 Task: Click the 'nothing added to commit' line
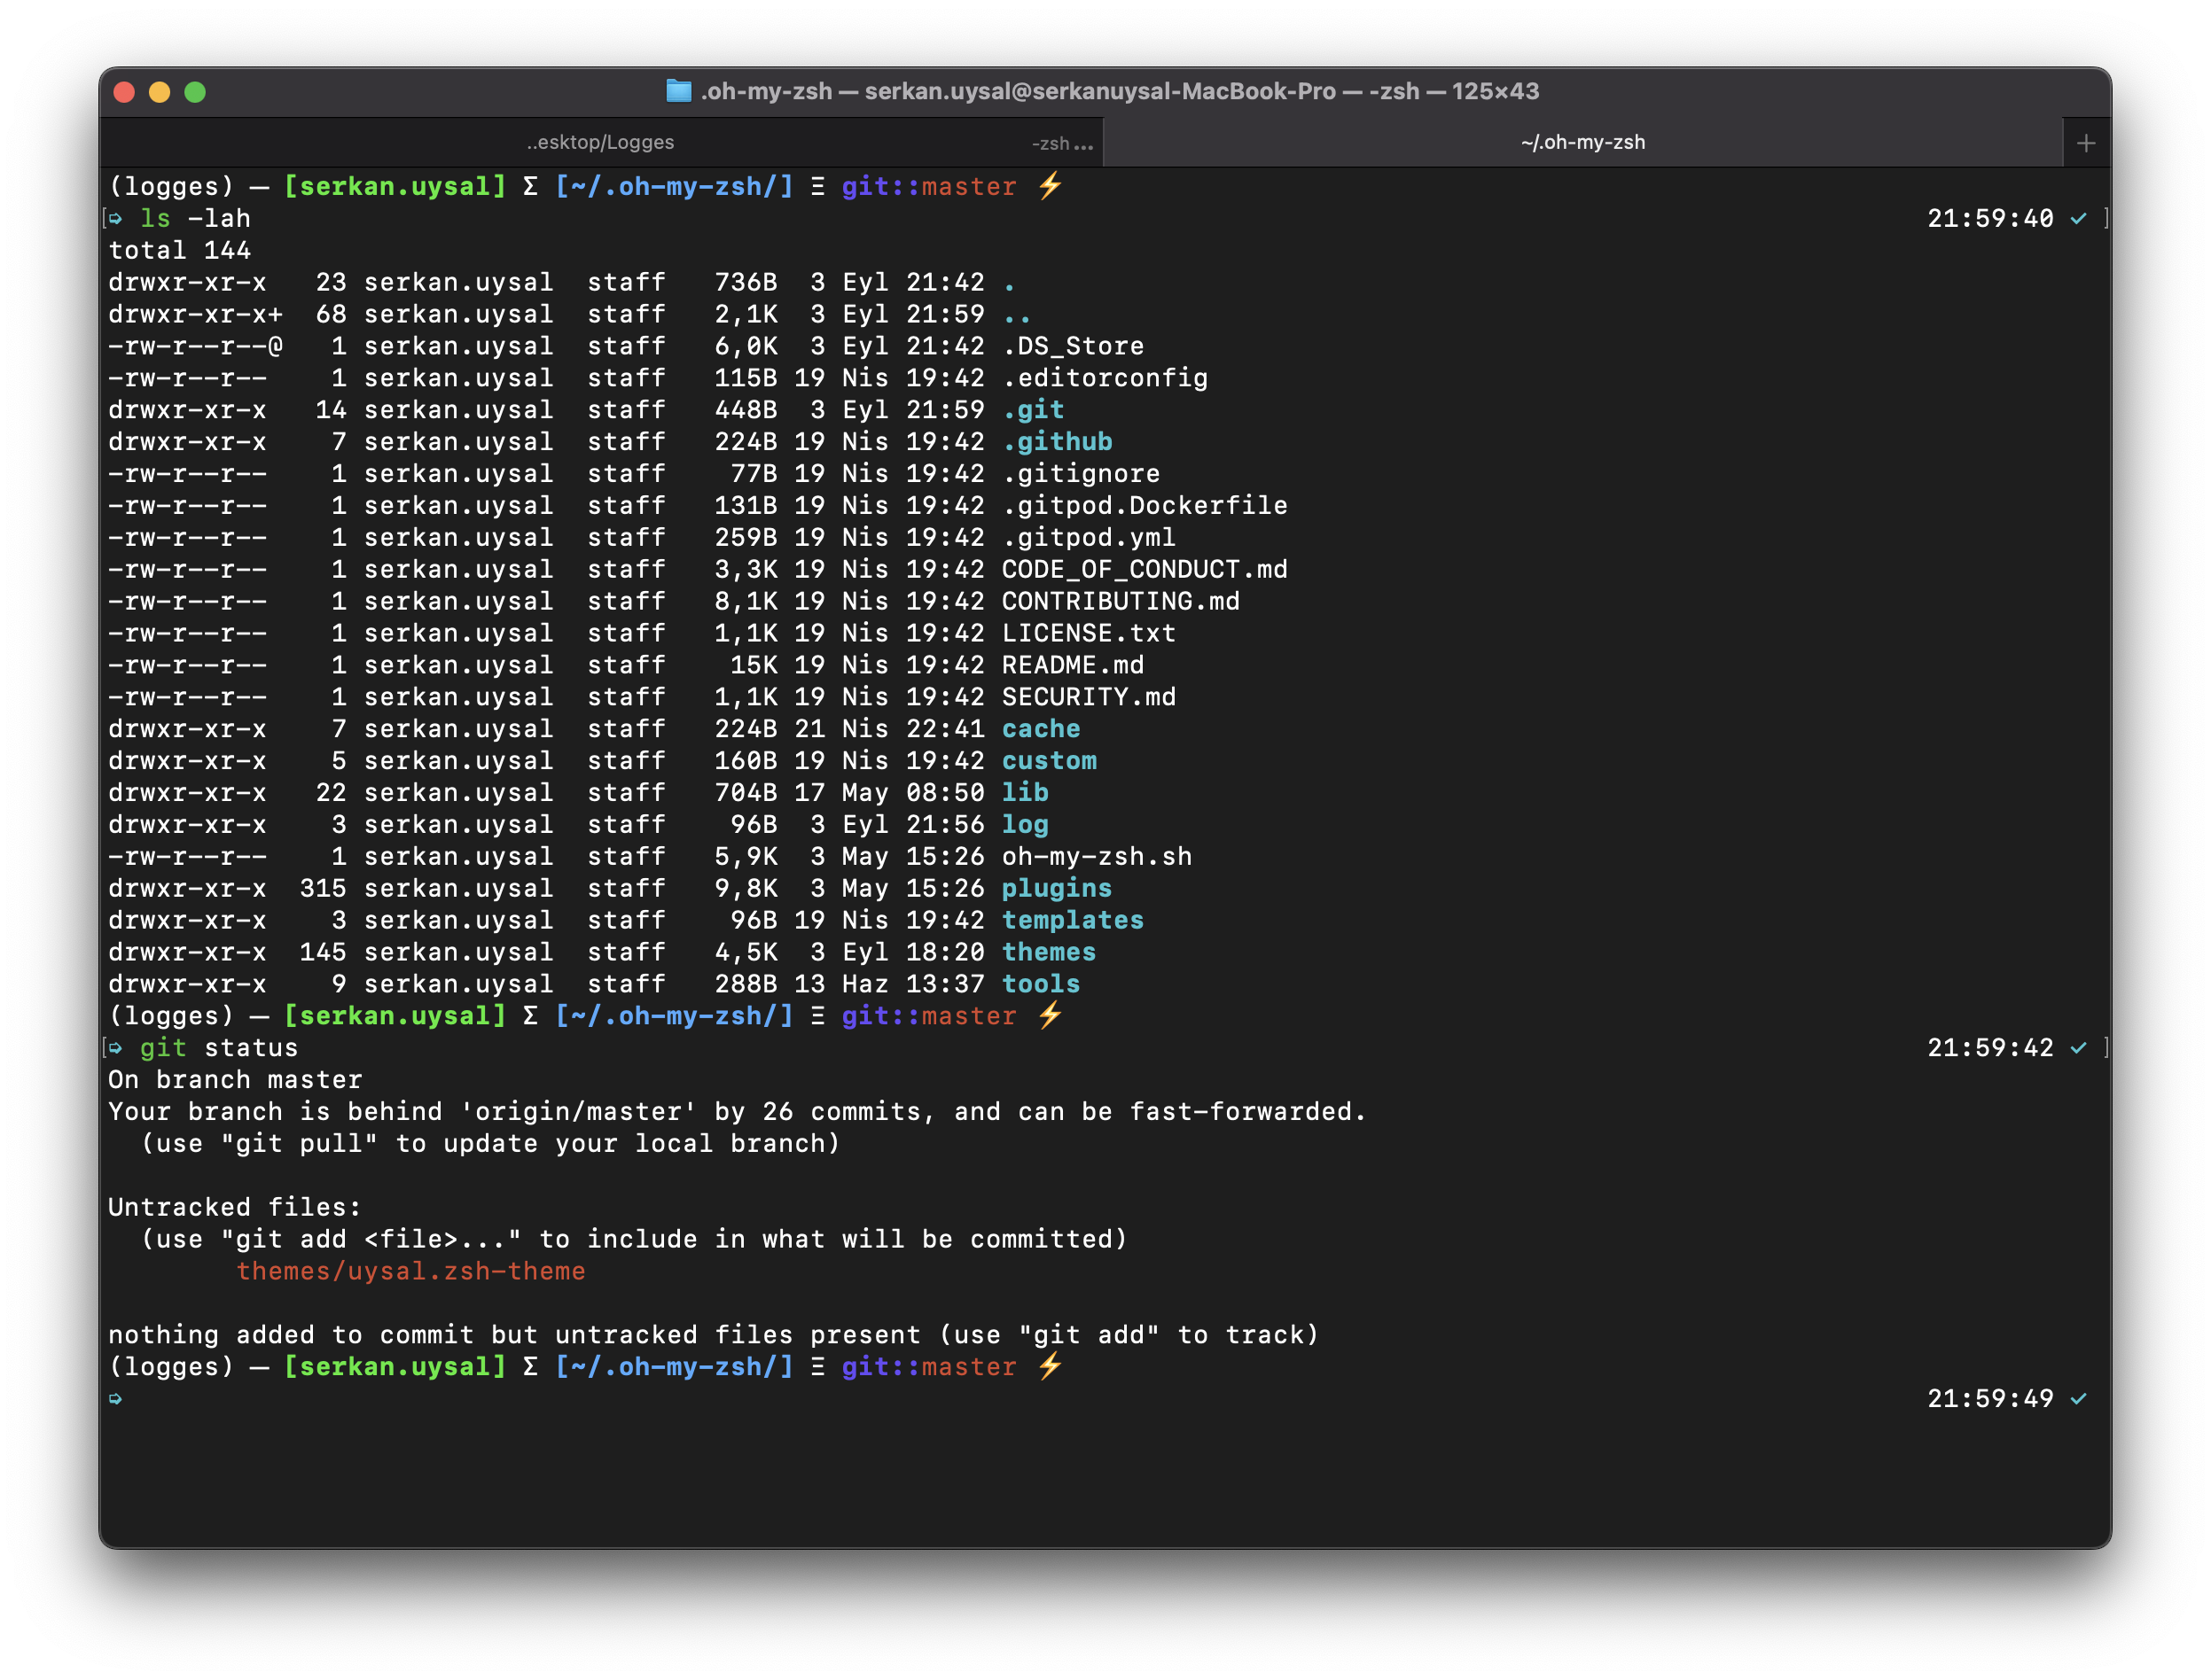click(715, 1335)
